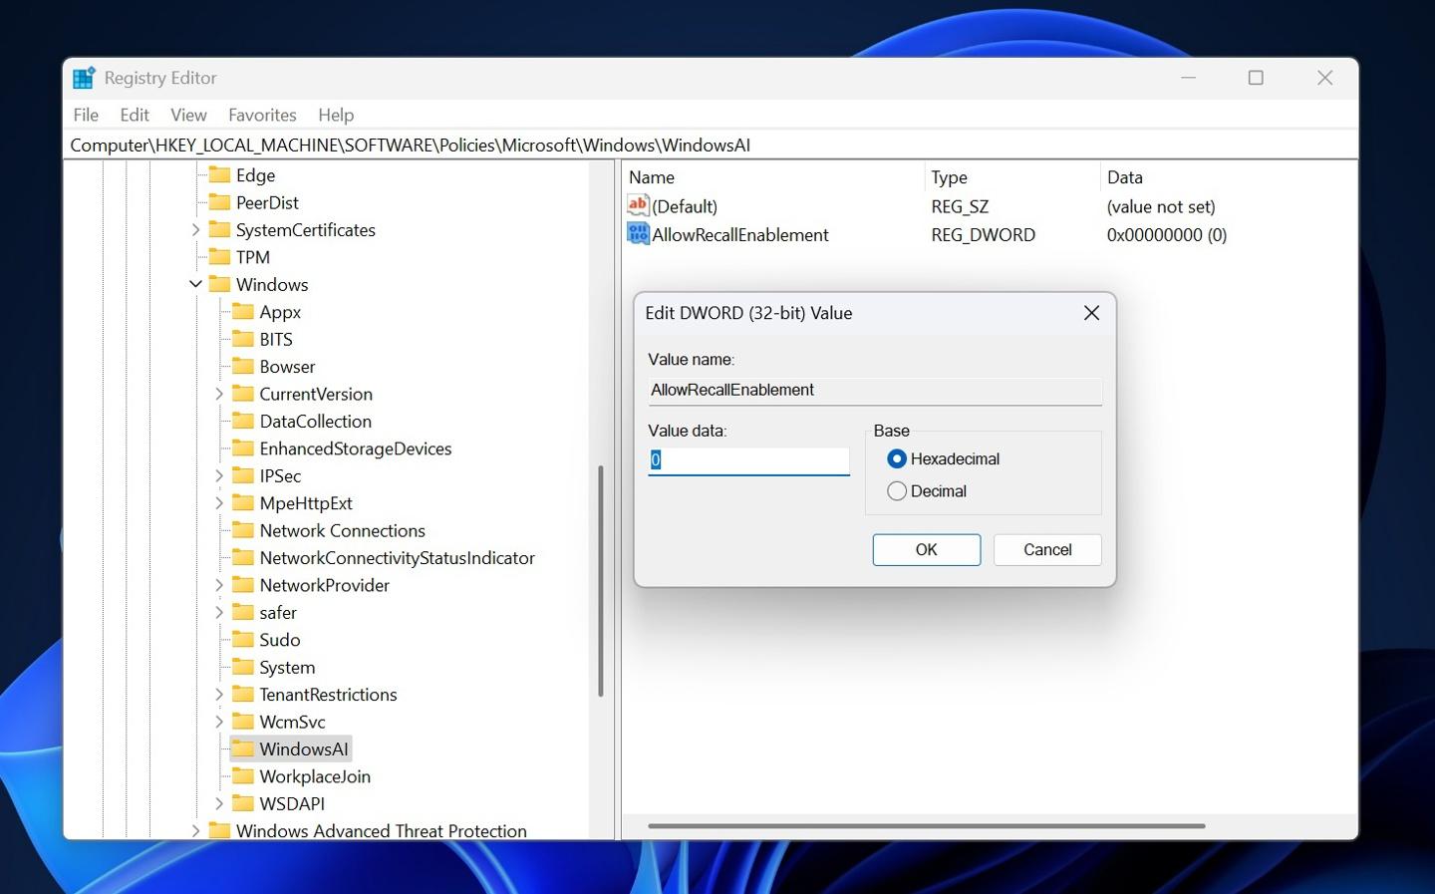
Task: Collapse the Windows key in tree
Action: (x=195, y=285)
